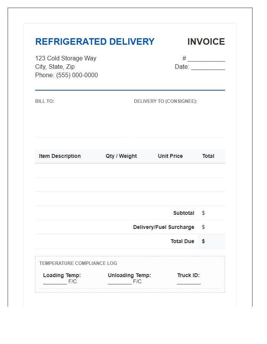Click the Loading Temp blank line
This screenshot has height=344, width=267.
pyautogui.click(x=55, y=282)
